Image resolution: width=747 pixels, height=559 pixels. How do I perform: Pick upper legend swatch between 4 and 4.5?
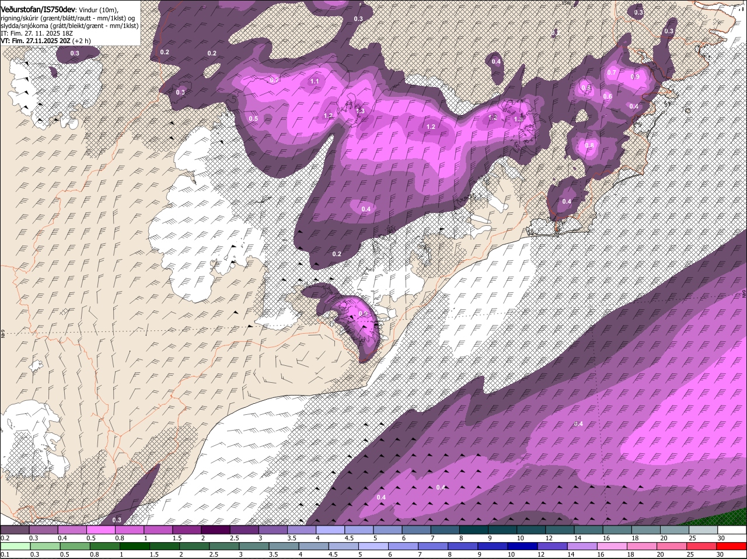(330, 530)
